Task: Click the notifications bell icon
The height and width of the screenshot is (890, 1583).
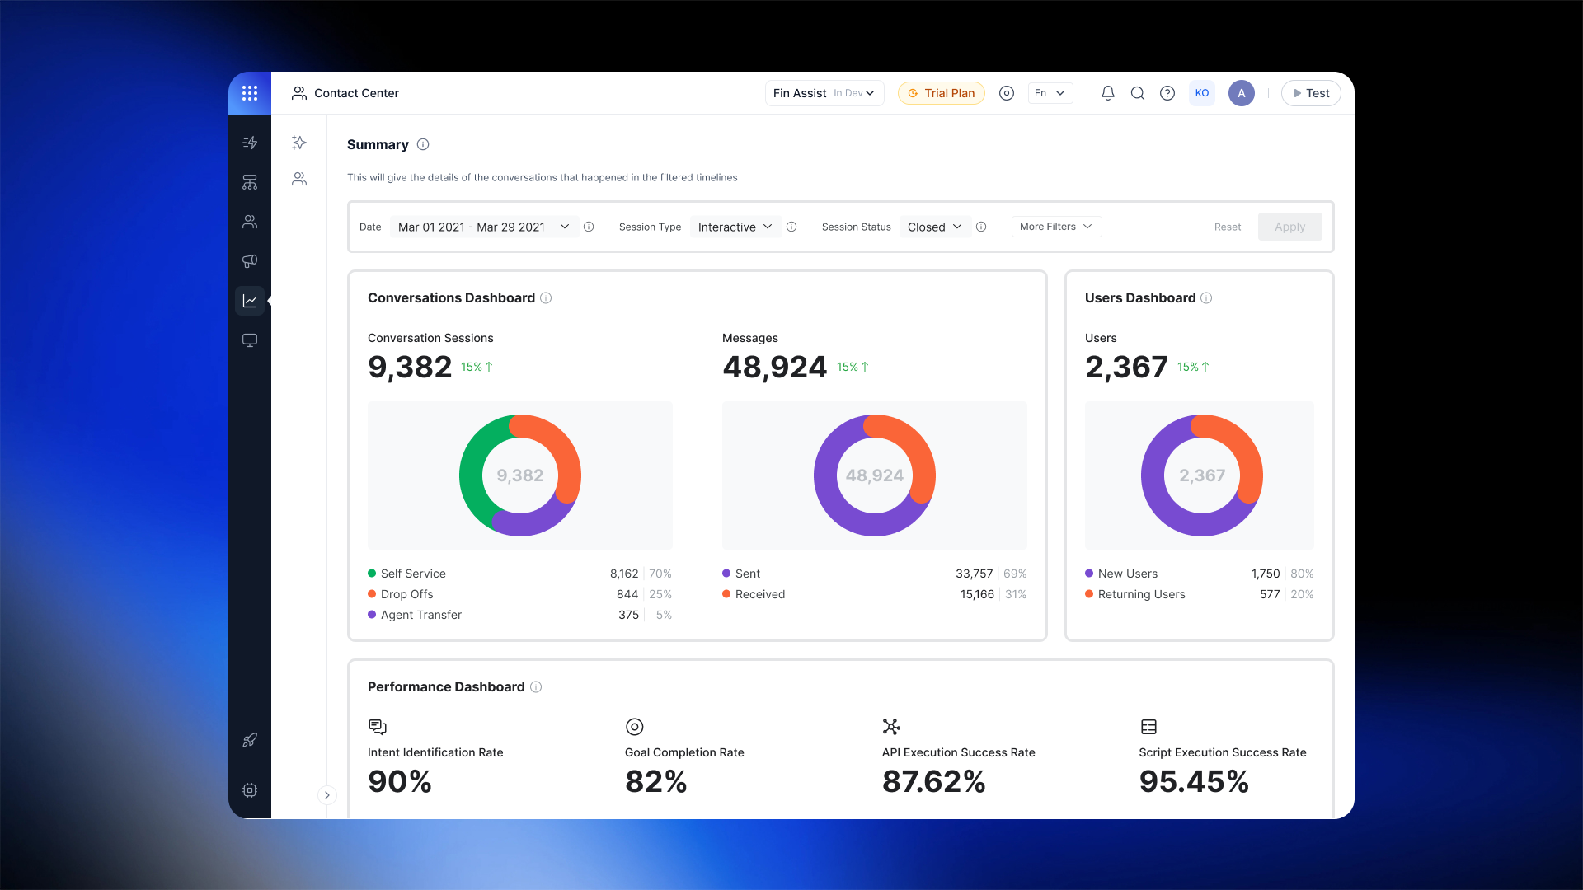Action: coord(1108,93)
